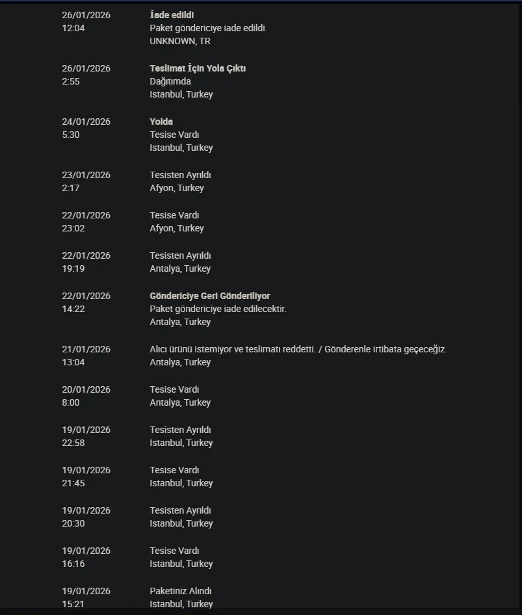Click the 'UNKNOWN, TR' location

180,41
